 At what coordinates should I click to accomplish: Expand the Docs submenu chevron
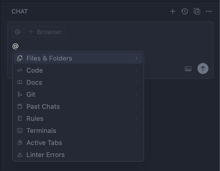coord(136,82)
